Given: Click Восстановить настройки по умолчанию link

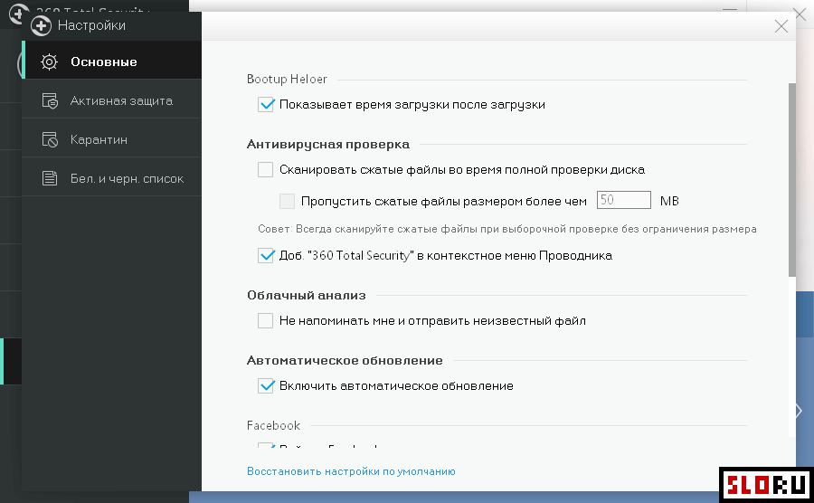Looking at the screenshot, I should 351,471.
